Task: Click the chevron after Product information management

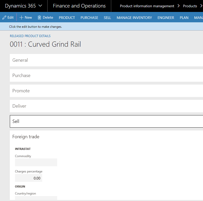Action: coord(178,6)
